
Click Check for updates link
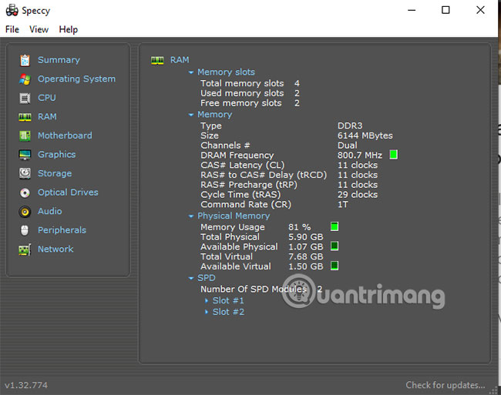pos(446,385)
